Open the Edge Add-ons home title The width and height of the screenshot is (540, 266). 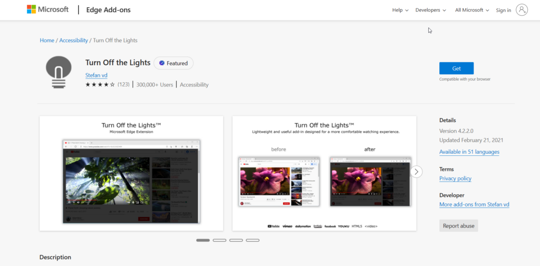tap(108, 10)
